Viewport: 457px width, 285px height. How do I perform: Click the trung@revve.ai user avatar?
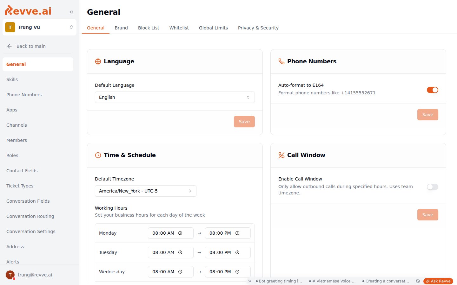(10, 275)
